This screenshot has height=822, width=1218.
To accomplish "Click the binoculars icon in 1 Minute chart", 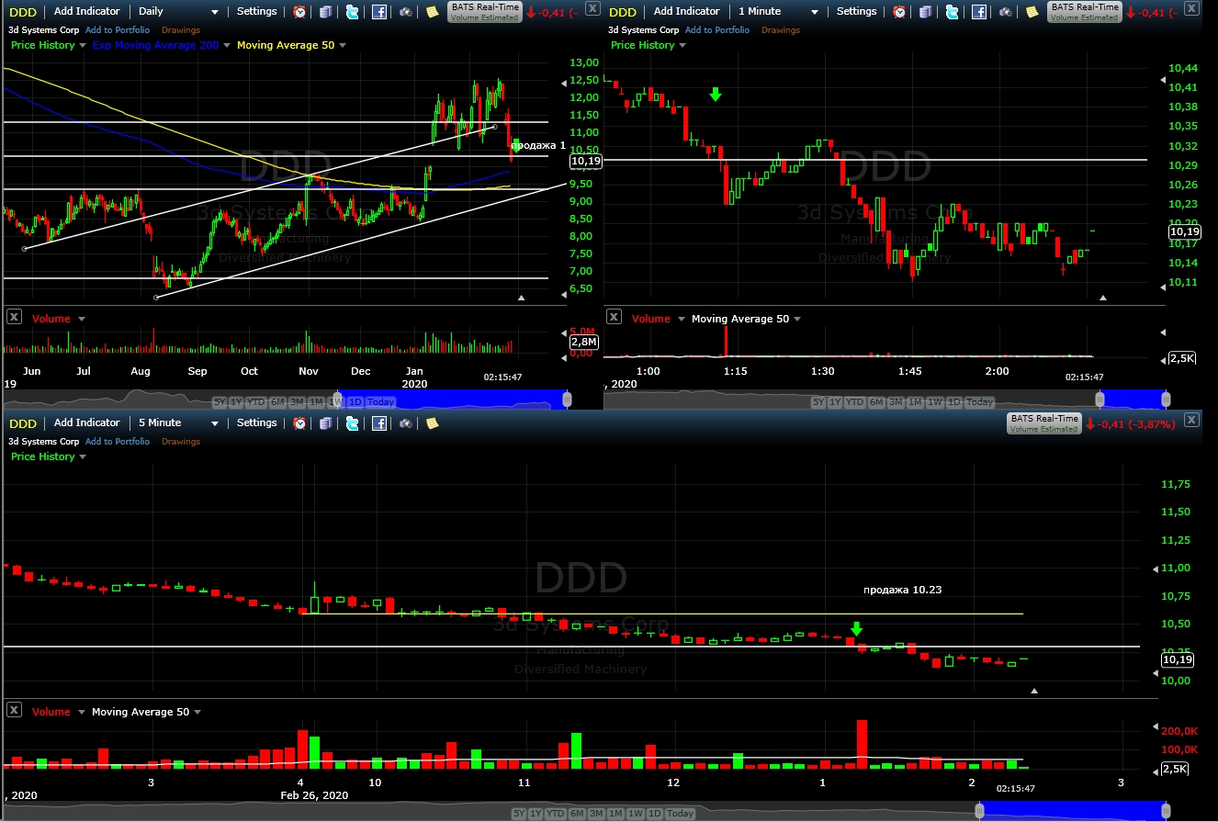I will (1006, 12).
